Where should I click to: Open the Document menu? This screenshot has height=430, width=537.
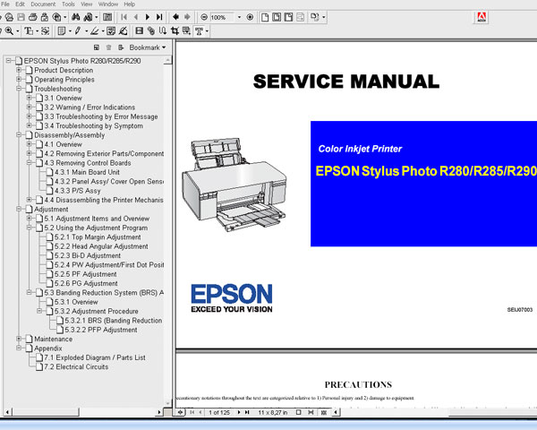pyautogui.click(x=43, y=4)
